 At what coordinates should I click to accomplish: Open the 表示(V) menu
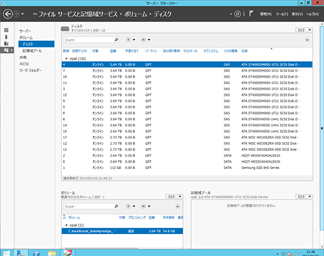(297, 14)
